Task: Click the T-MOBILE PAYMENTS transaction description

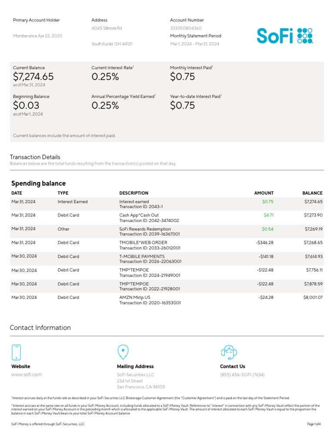Action: 142,256
